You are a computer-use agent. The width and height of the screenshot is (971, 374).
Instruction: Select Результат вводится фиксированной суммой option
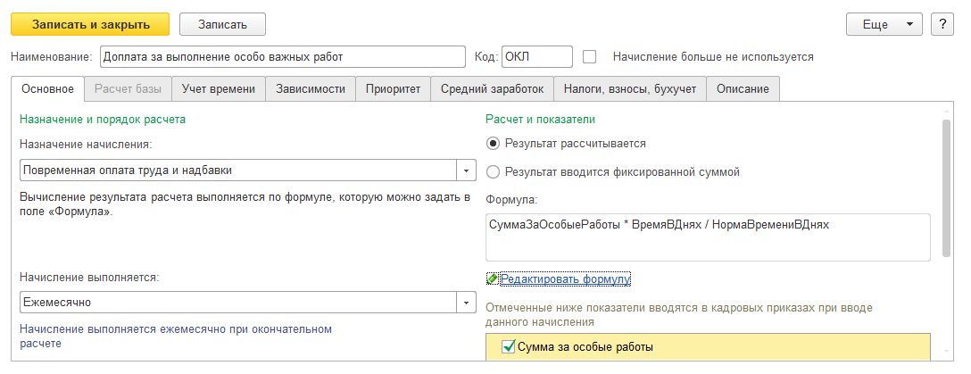point(493,172)
